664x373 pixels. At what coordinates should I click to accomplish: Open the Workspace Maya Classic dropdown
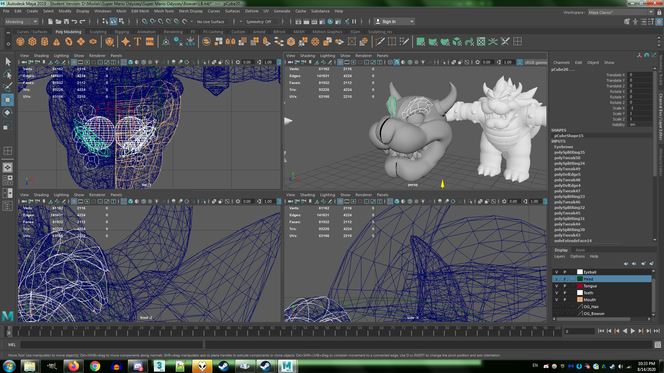(621, 12)
